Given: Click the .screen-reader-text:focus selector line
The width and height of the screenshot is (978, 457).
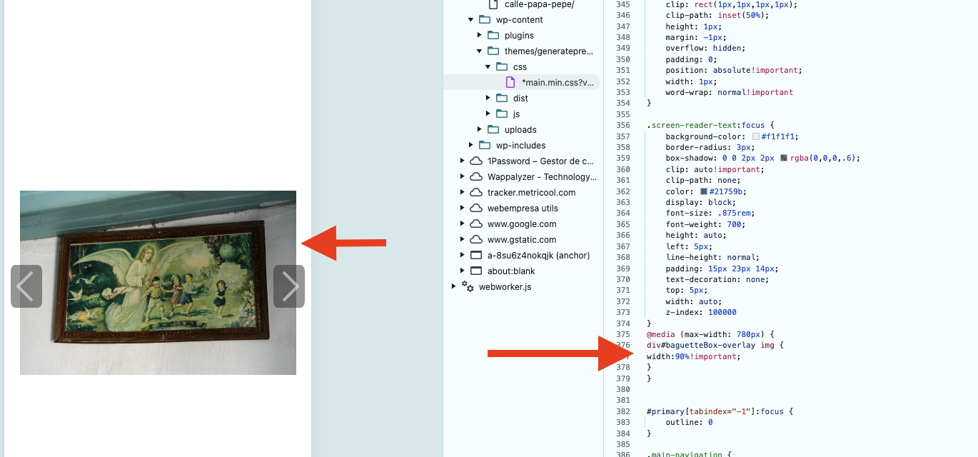Looking at the screenshot, I should coord(710,125).
